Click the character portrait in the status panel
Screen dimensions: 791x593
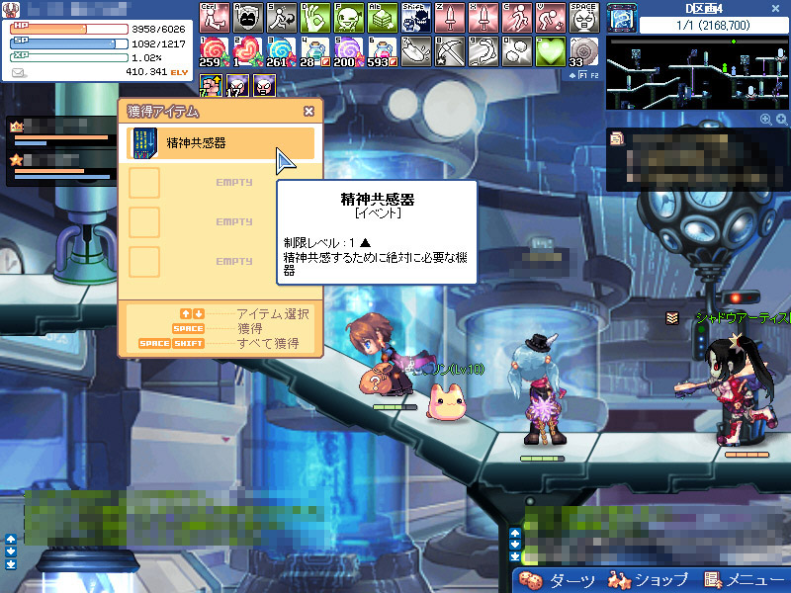tap(11, 9)
